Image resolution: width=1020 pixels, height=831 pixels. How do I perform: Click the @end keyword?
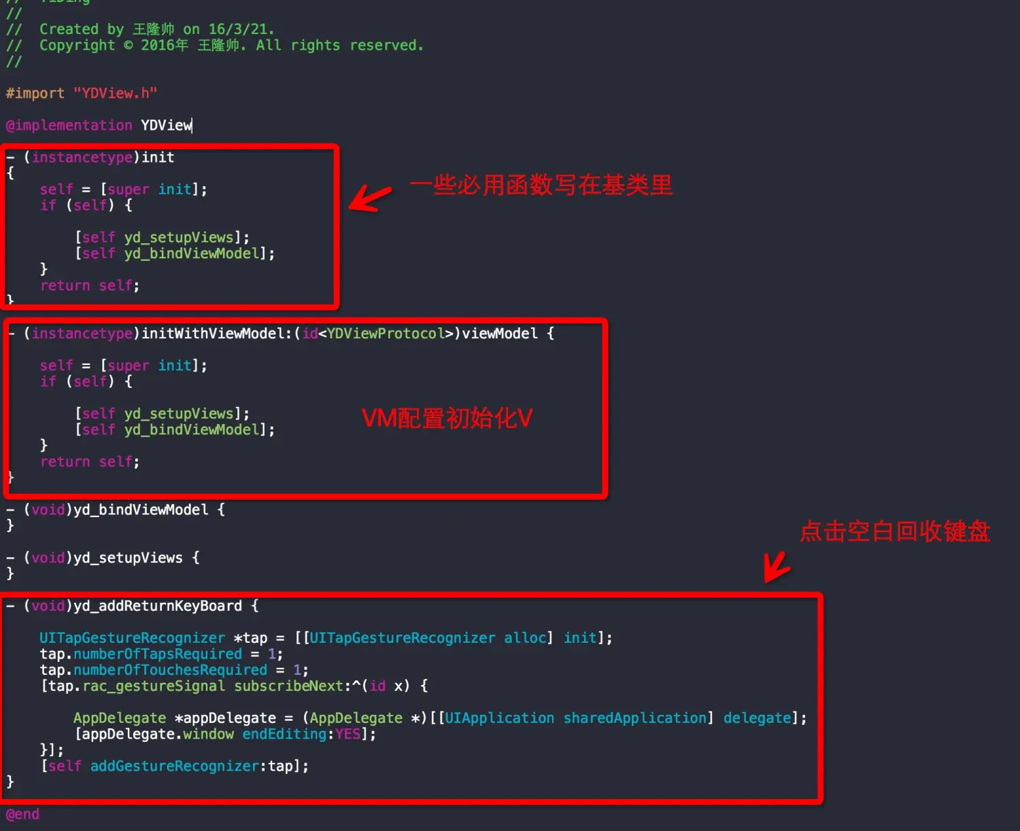point(22,814)
